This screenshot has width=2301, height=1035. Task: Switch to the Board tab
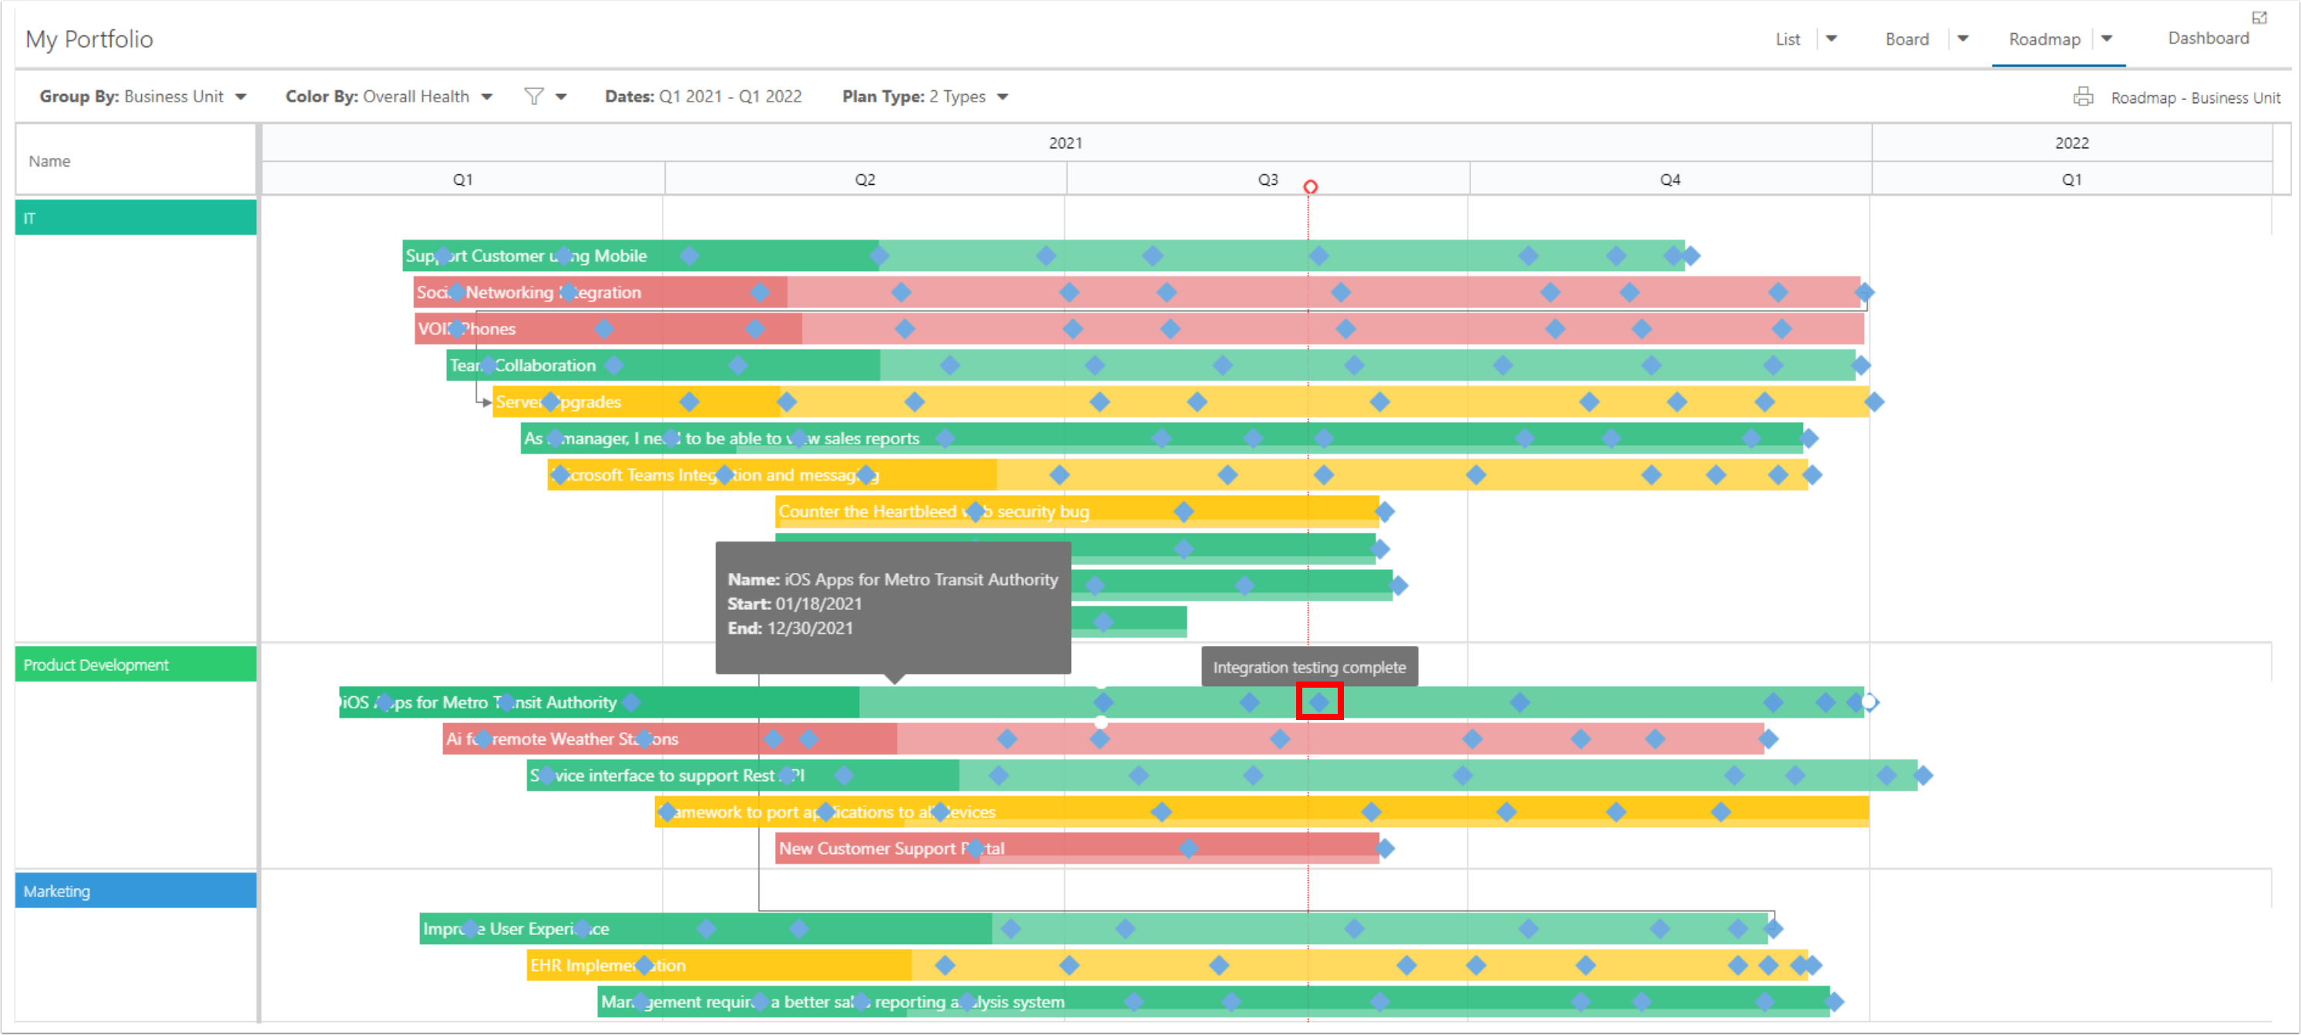click(x=1907, y=39)
